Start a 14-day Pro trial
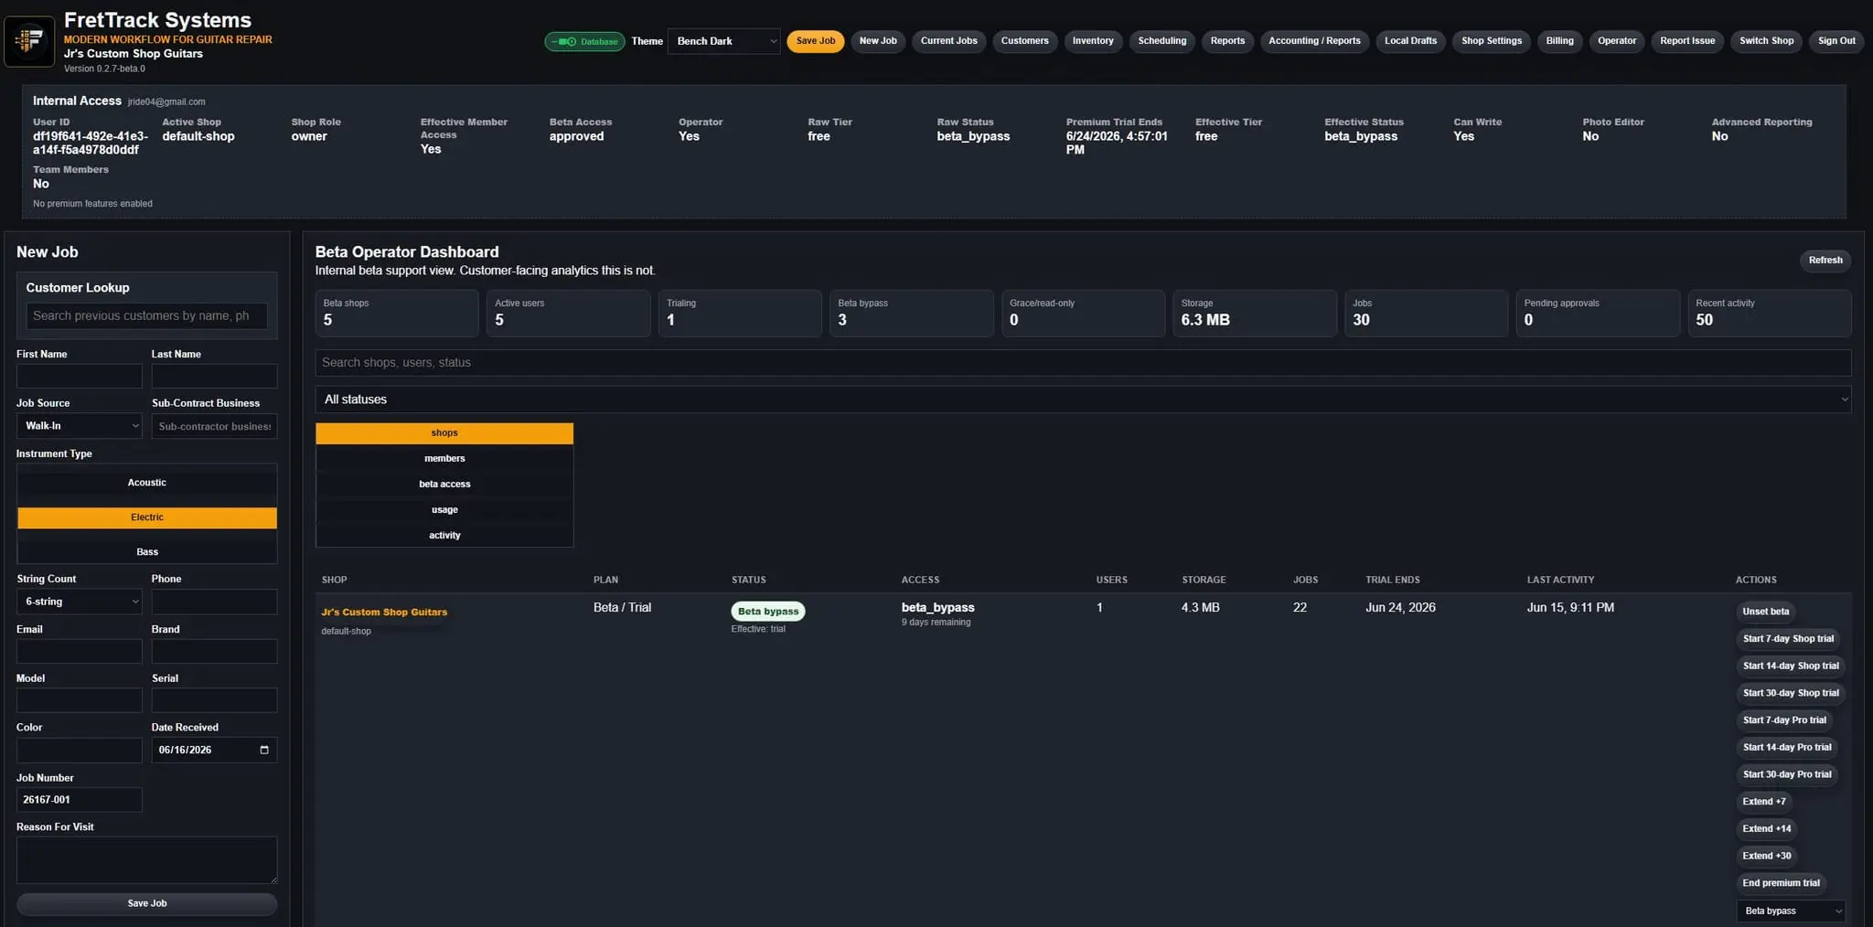The image size is (1873, 927). pyautogui.click(x=1787, y=748)
